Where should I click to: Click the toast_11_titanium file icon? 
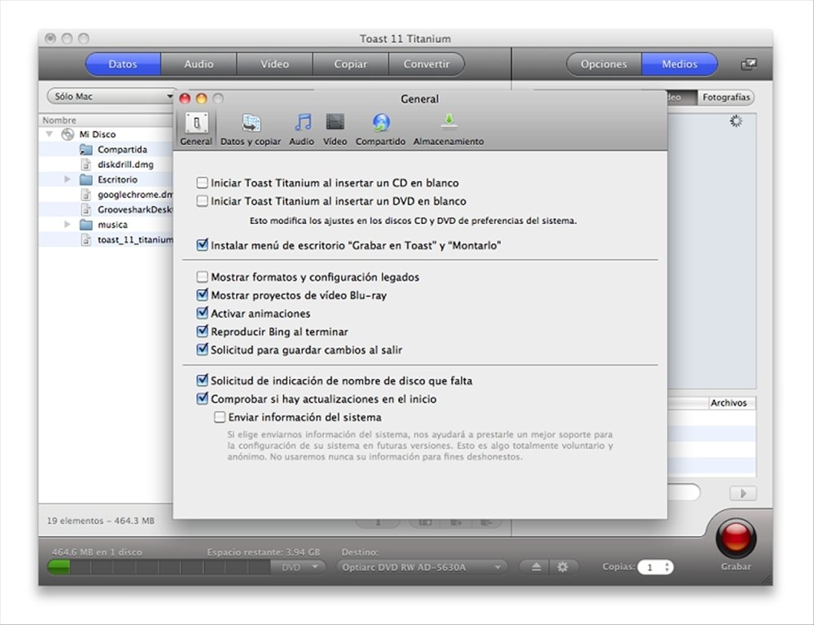click(86, 240)
